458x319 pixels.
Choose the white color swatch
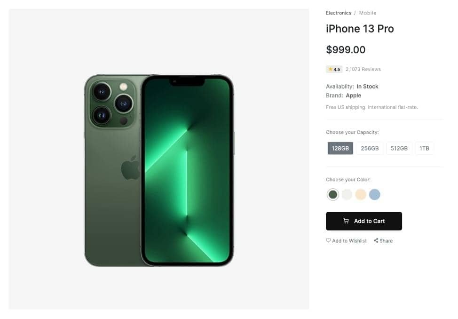(347, 194)
